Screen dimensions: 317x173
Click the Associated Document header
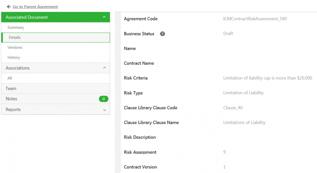55,17
